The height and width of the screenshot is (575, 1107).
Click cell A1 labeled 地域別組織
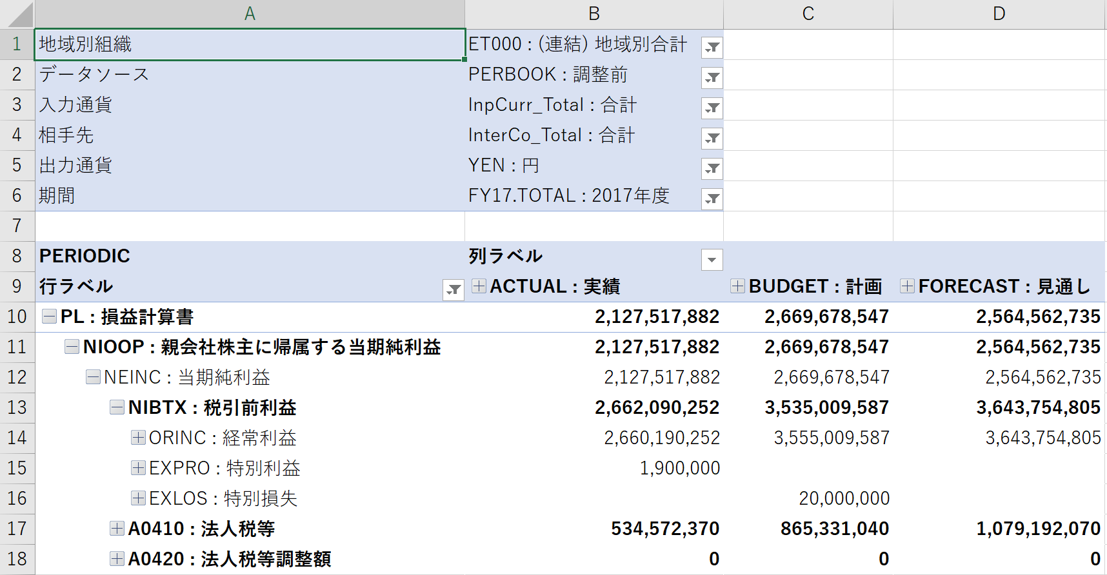point(250,44)
